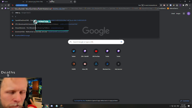Screen dimensions: 192x108
Task: Start voice search with the microphone icon
Action: 121,42
